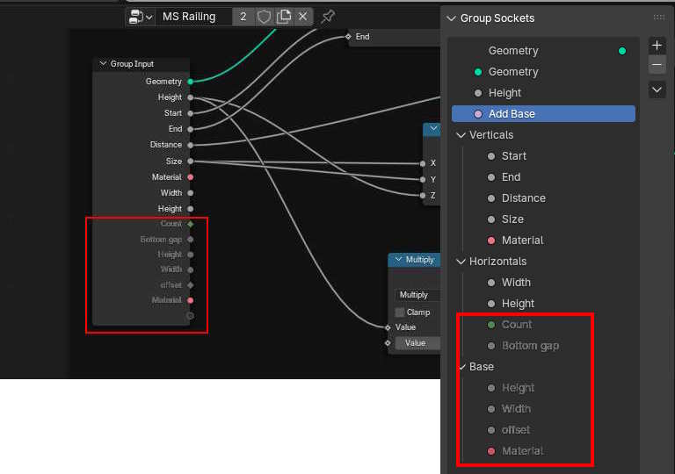
Task: Click the user count number 2 button
Action: [243, 17]
